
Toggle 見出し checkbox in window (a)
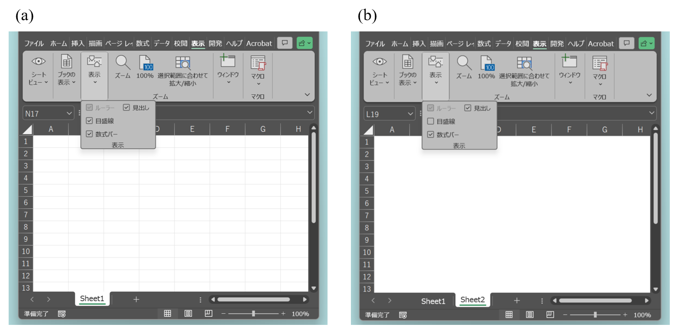point(126,107)
